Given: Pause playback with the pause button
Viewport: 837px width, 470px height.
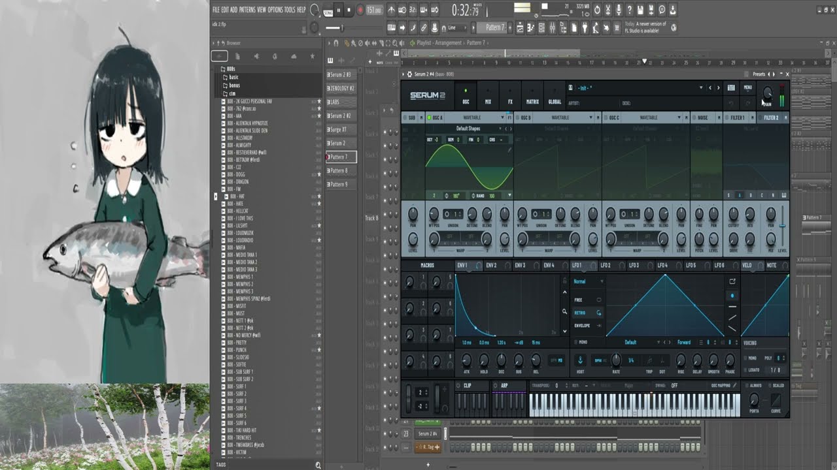Looking at the screenshot, I should tap(339, 10).
